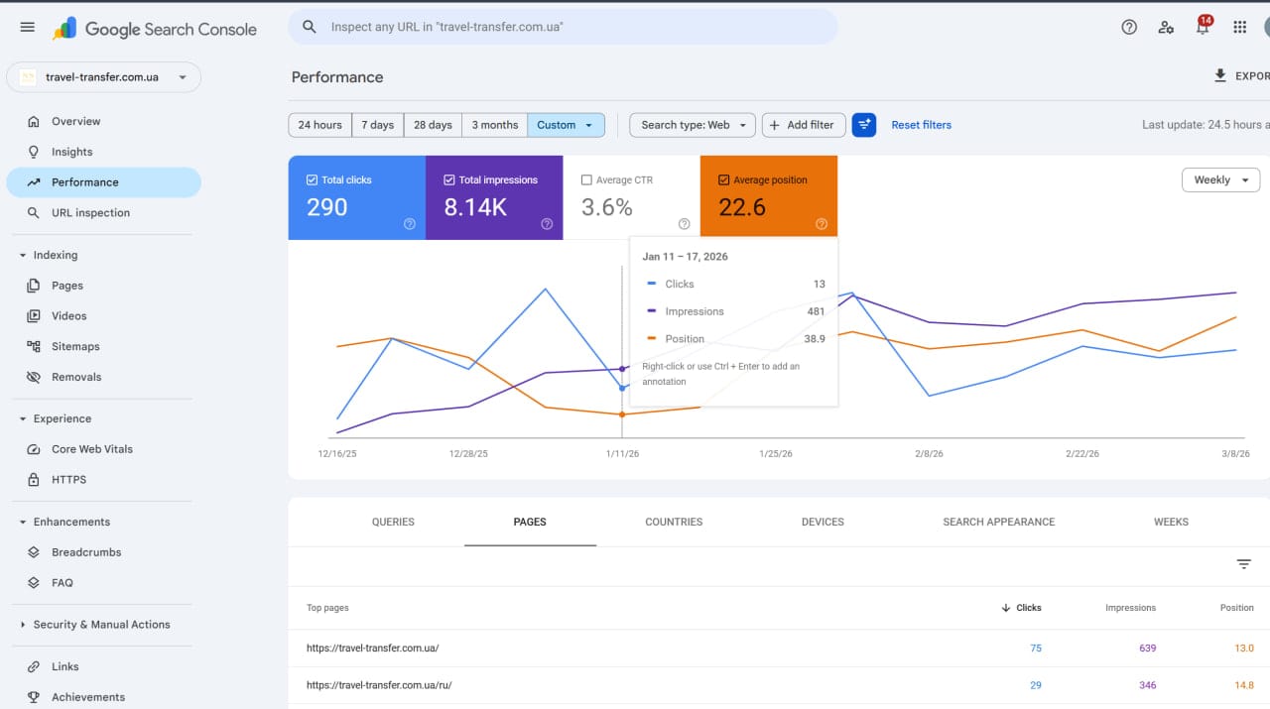Select the 7 days range
The height and width of the screenshot is (709, 1270).
[x=377, y=125]
